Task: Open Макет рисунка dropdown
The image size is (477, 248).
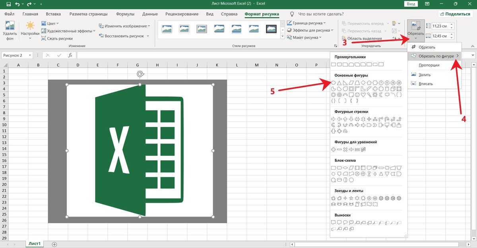Action: coord(305,37)
